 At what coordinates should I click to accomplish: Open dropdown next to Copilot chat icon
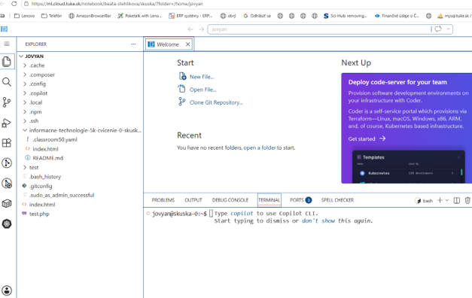448,29
